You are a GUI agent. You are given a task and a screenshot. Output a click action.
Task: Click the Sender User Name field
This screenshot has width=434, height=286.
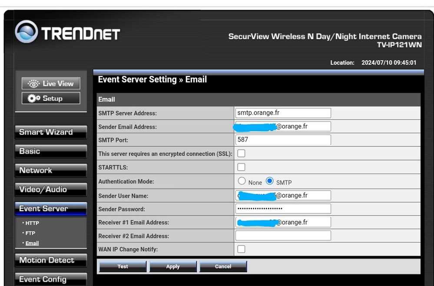(x=283, y=195)
